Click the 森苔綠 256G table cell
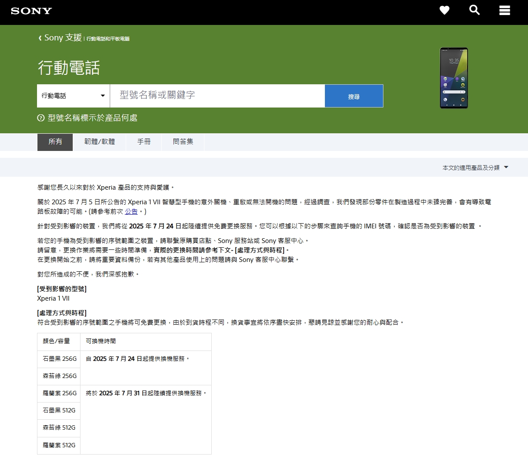This screenshot has height=458, width=528. (x=59, y=376)
